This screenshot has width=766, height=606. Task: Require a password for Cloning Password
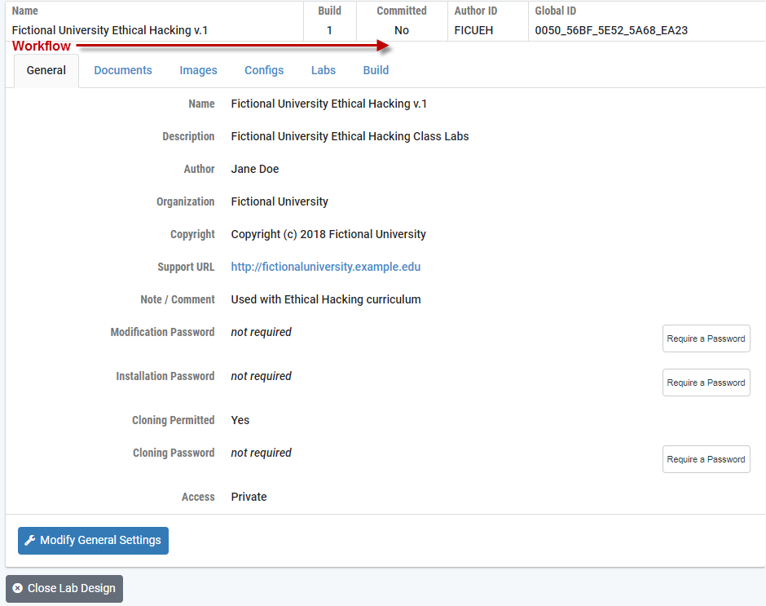click(706, 459)
